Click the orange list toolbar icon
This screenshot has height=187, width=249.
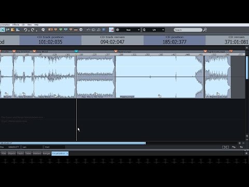point(12,30)
